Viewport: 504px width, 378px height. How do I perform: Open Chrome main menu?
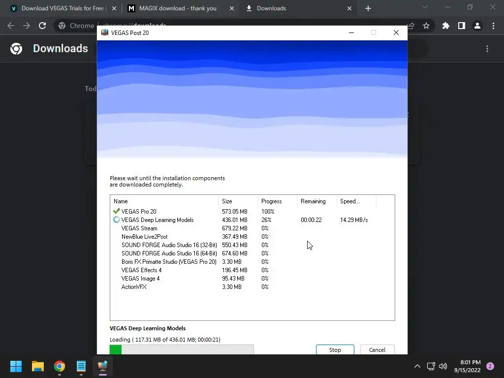click(493, 26)
